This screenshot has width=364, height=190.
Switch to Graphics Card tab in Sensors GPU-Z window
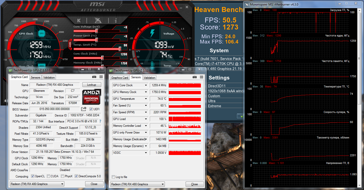pyautogui.click(x=120, y=78)
